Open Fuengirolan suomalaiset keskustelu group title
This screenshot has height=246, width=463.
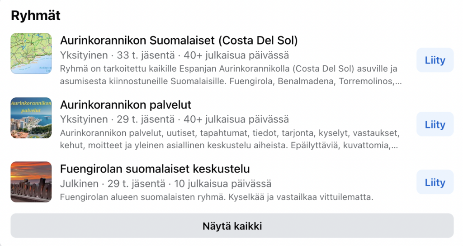pyautogui.click(x=155, y=169)
